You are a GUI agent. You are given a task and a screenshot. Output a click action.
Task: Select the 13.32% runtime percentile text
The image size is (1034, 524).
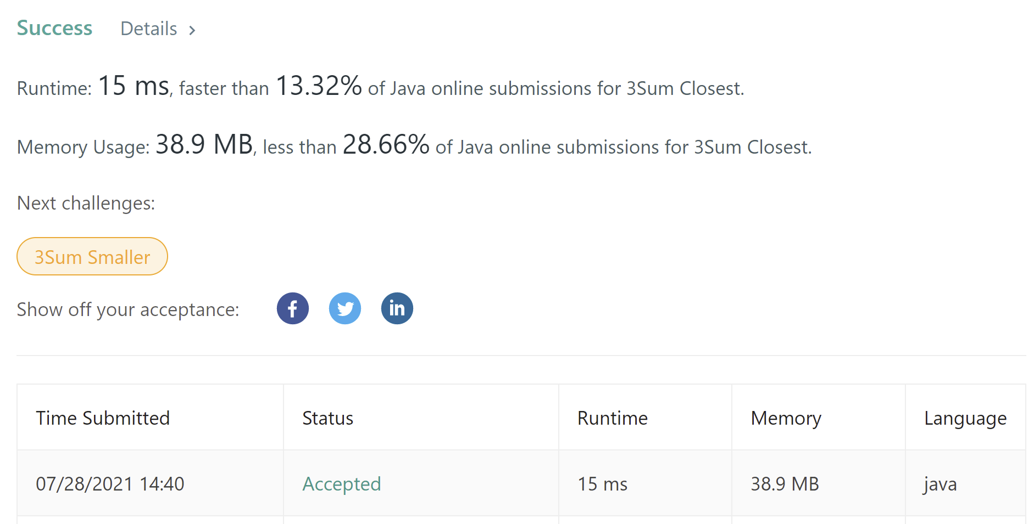tap(319, 86)
